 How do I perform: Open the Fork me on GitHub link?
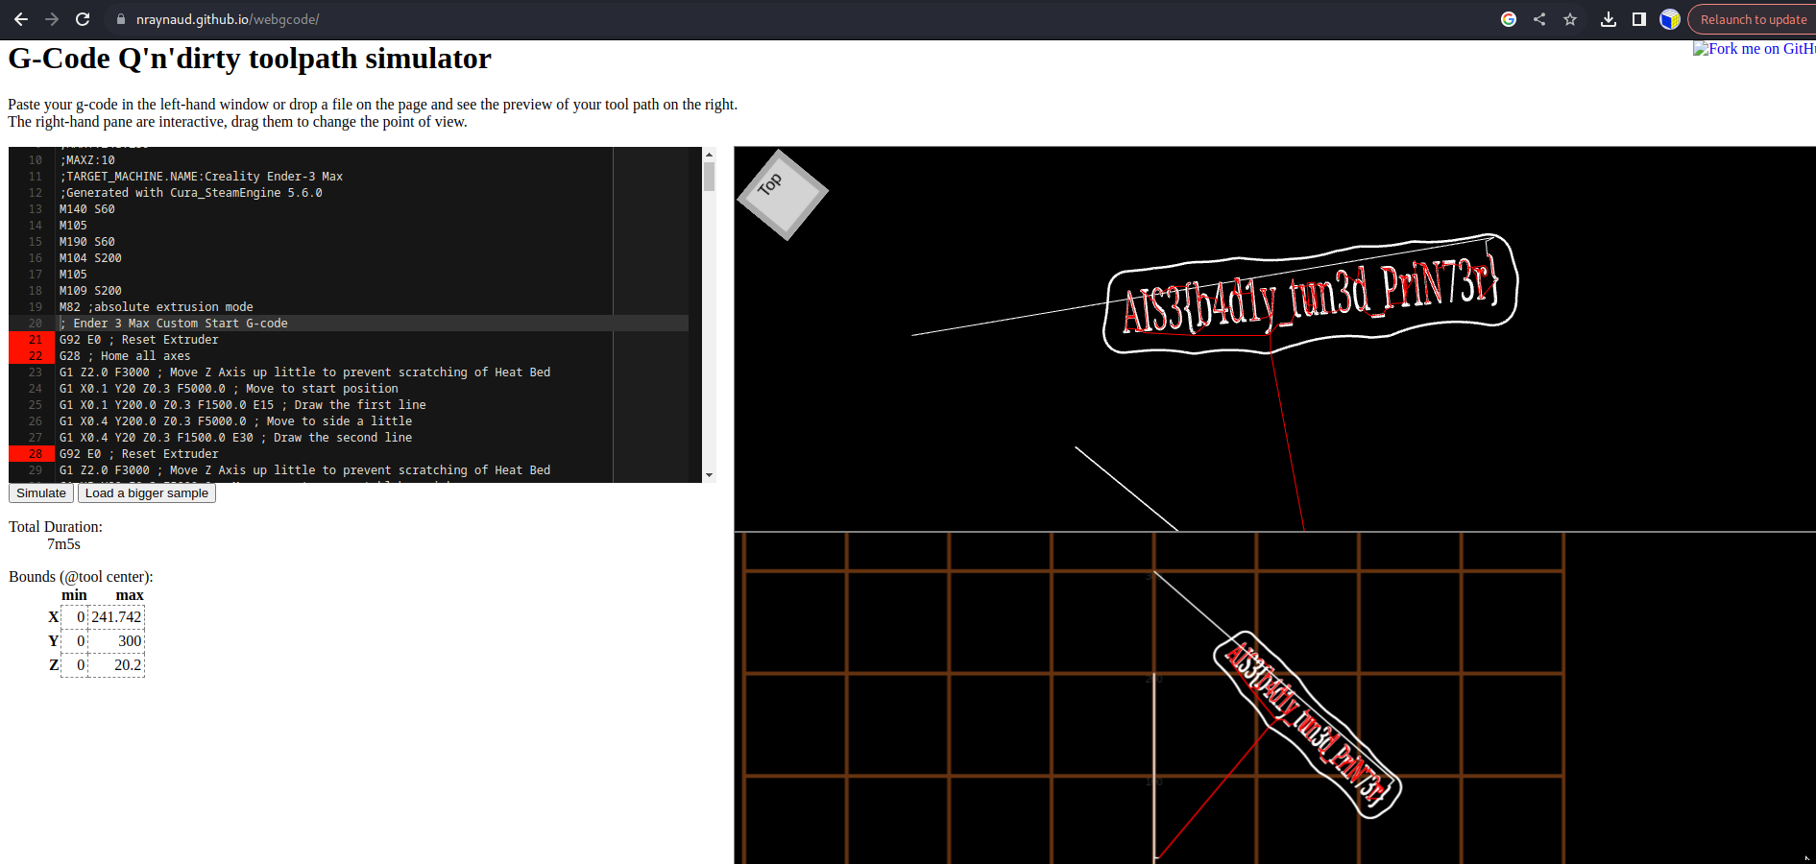pyautogui.click(x=1753, y=49)
